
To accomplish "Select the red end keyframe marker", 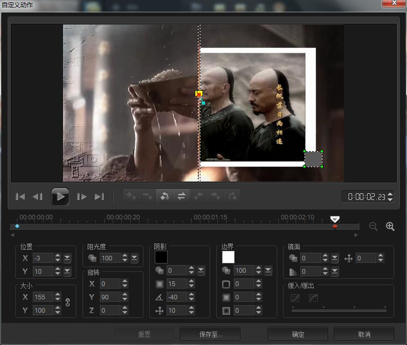I will [335, 227].
